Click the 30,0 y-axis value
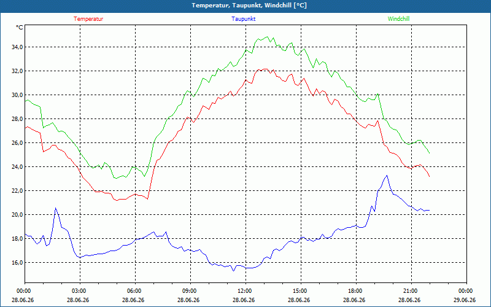Viewport: 491px width, 307px height. pos(17,95)
